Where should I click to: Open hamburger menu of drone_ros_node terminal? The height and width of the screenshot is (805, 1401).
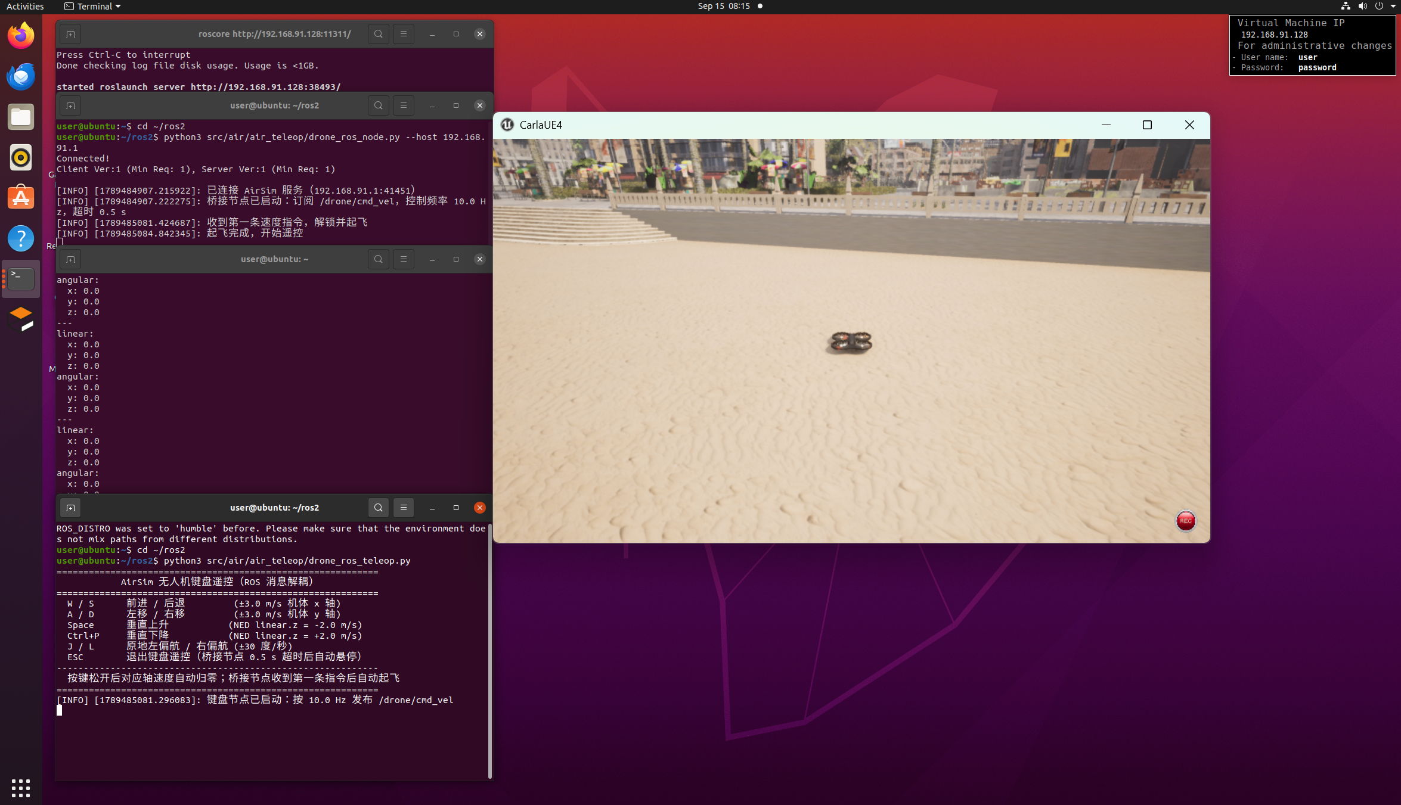pos(404,105)
